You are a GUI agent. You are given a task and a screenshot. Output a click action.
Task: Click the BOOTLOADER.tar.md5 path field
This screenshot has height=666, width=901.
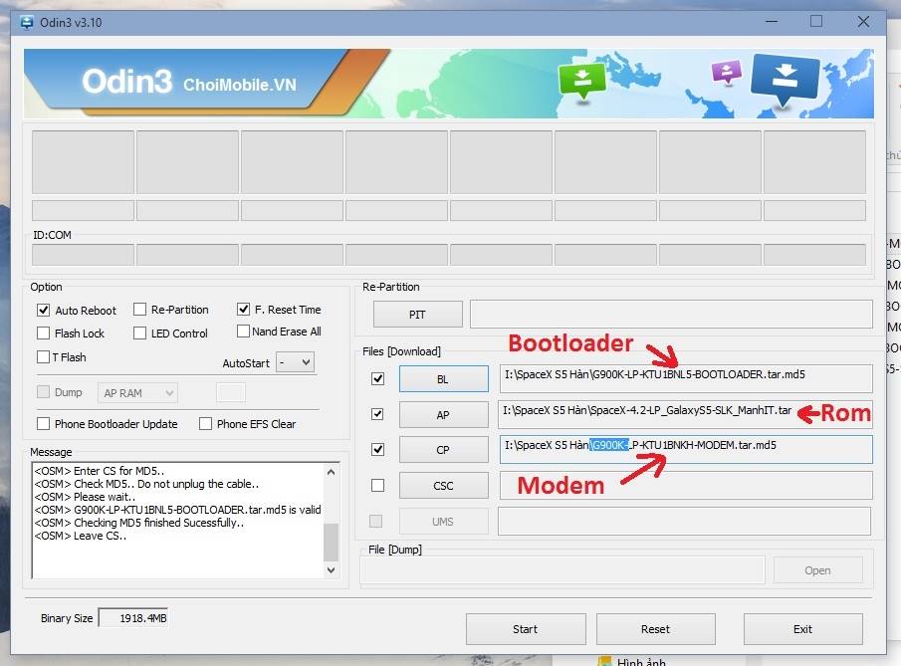pyautogui.click(x=686, y=378)
